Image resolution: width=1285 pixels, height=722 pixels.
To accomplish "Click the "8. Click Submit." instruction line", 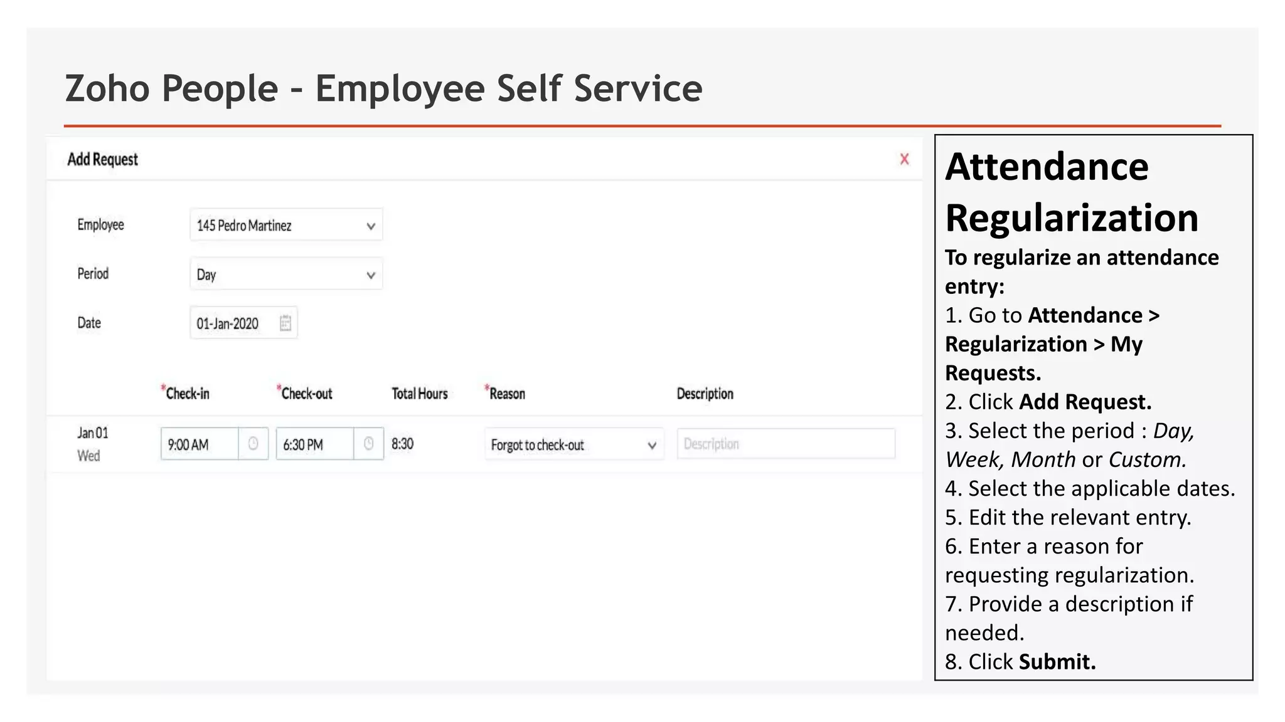I will 1020,661.
